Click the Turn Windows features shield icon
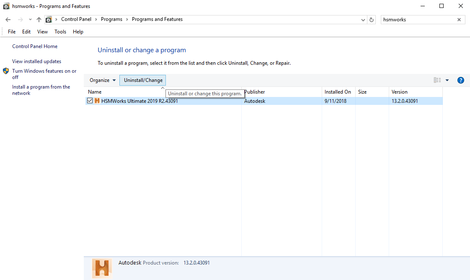This screenshot has height=280, width=470. click(6, 71)
